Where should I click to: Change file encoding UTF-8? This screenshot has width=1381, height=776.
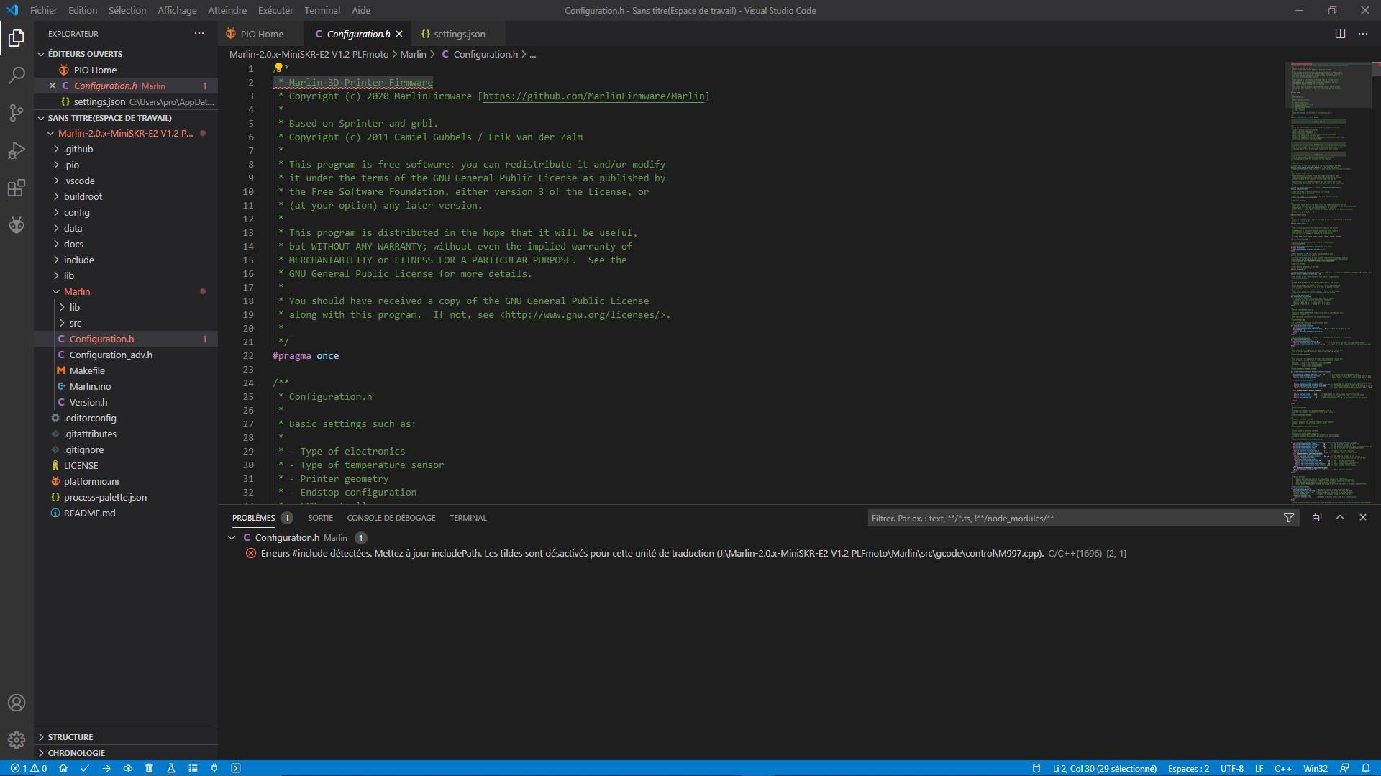pos(1232,768)
